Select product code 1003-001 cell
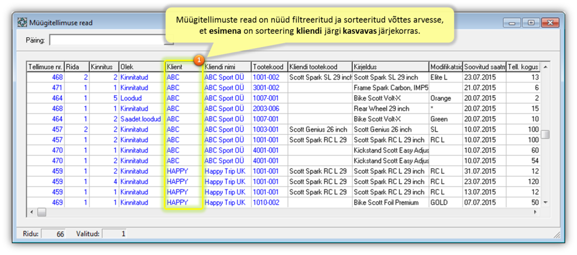This screenshot has height=255, width=577. tap(269, 130)
